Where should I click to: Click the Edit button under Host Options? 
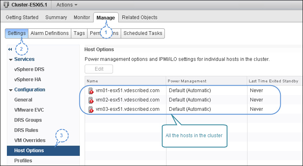(x=99, y=69)
